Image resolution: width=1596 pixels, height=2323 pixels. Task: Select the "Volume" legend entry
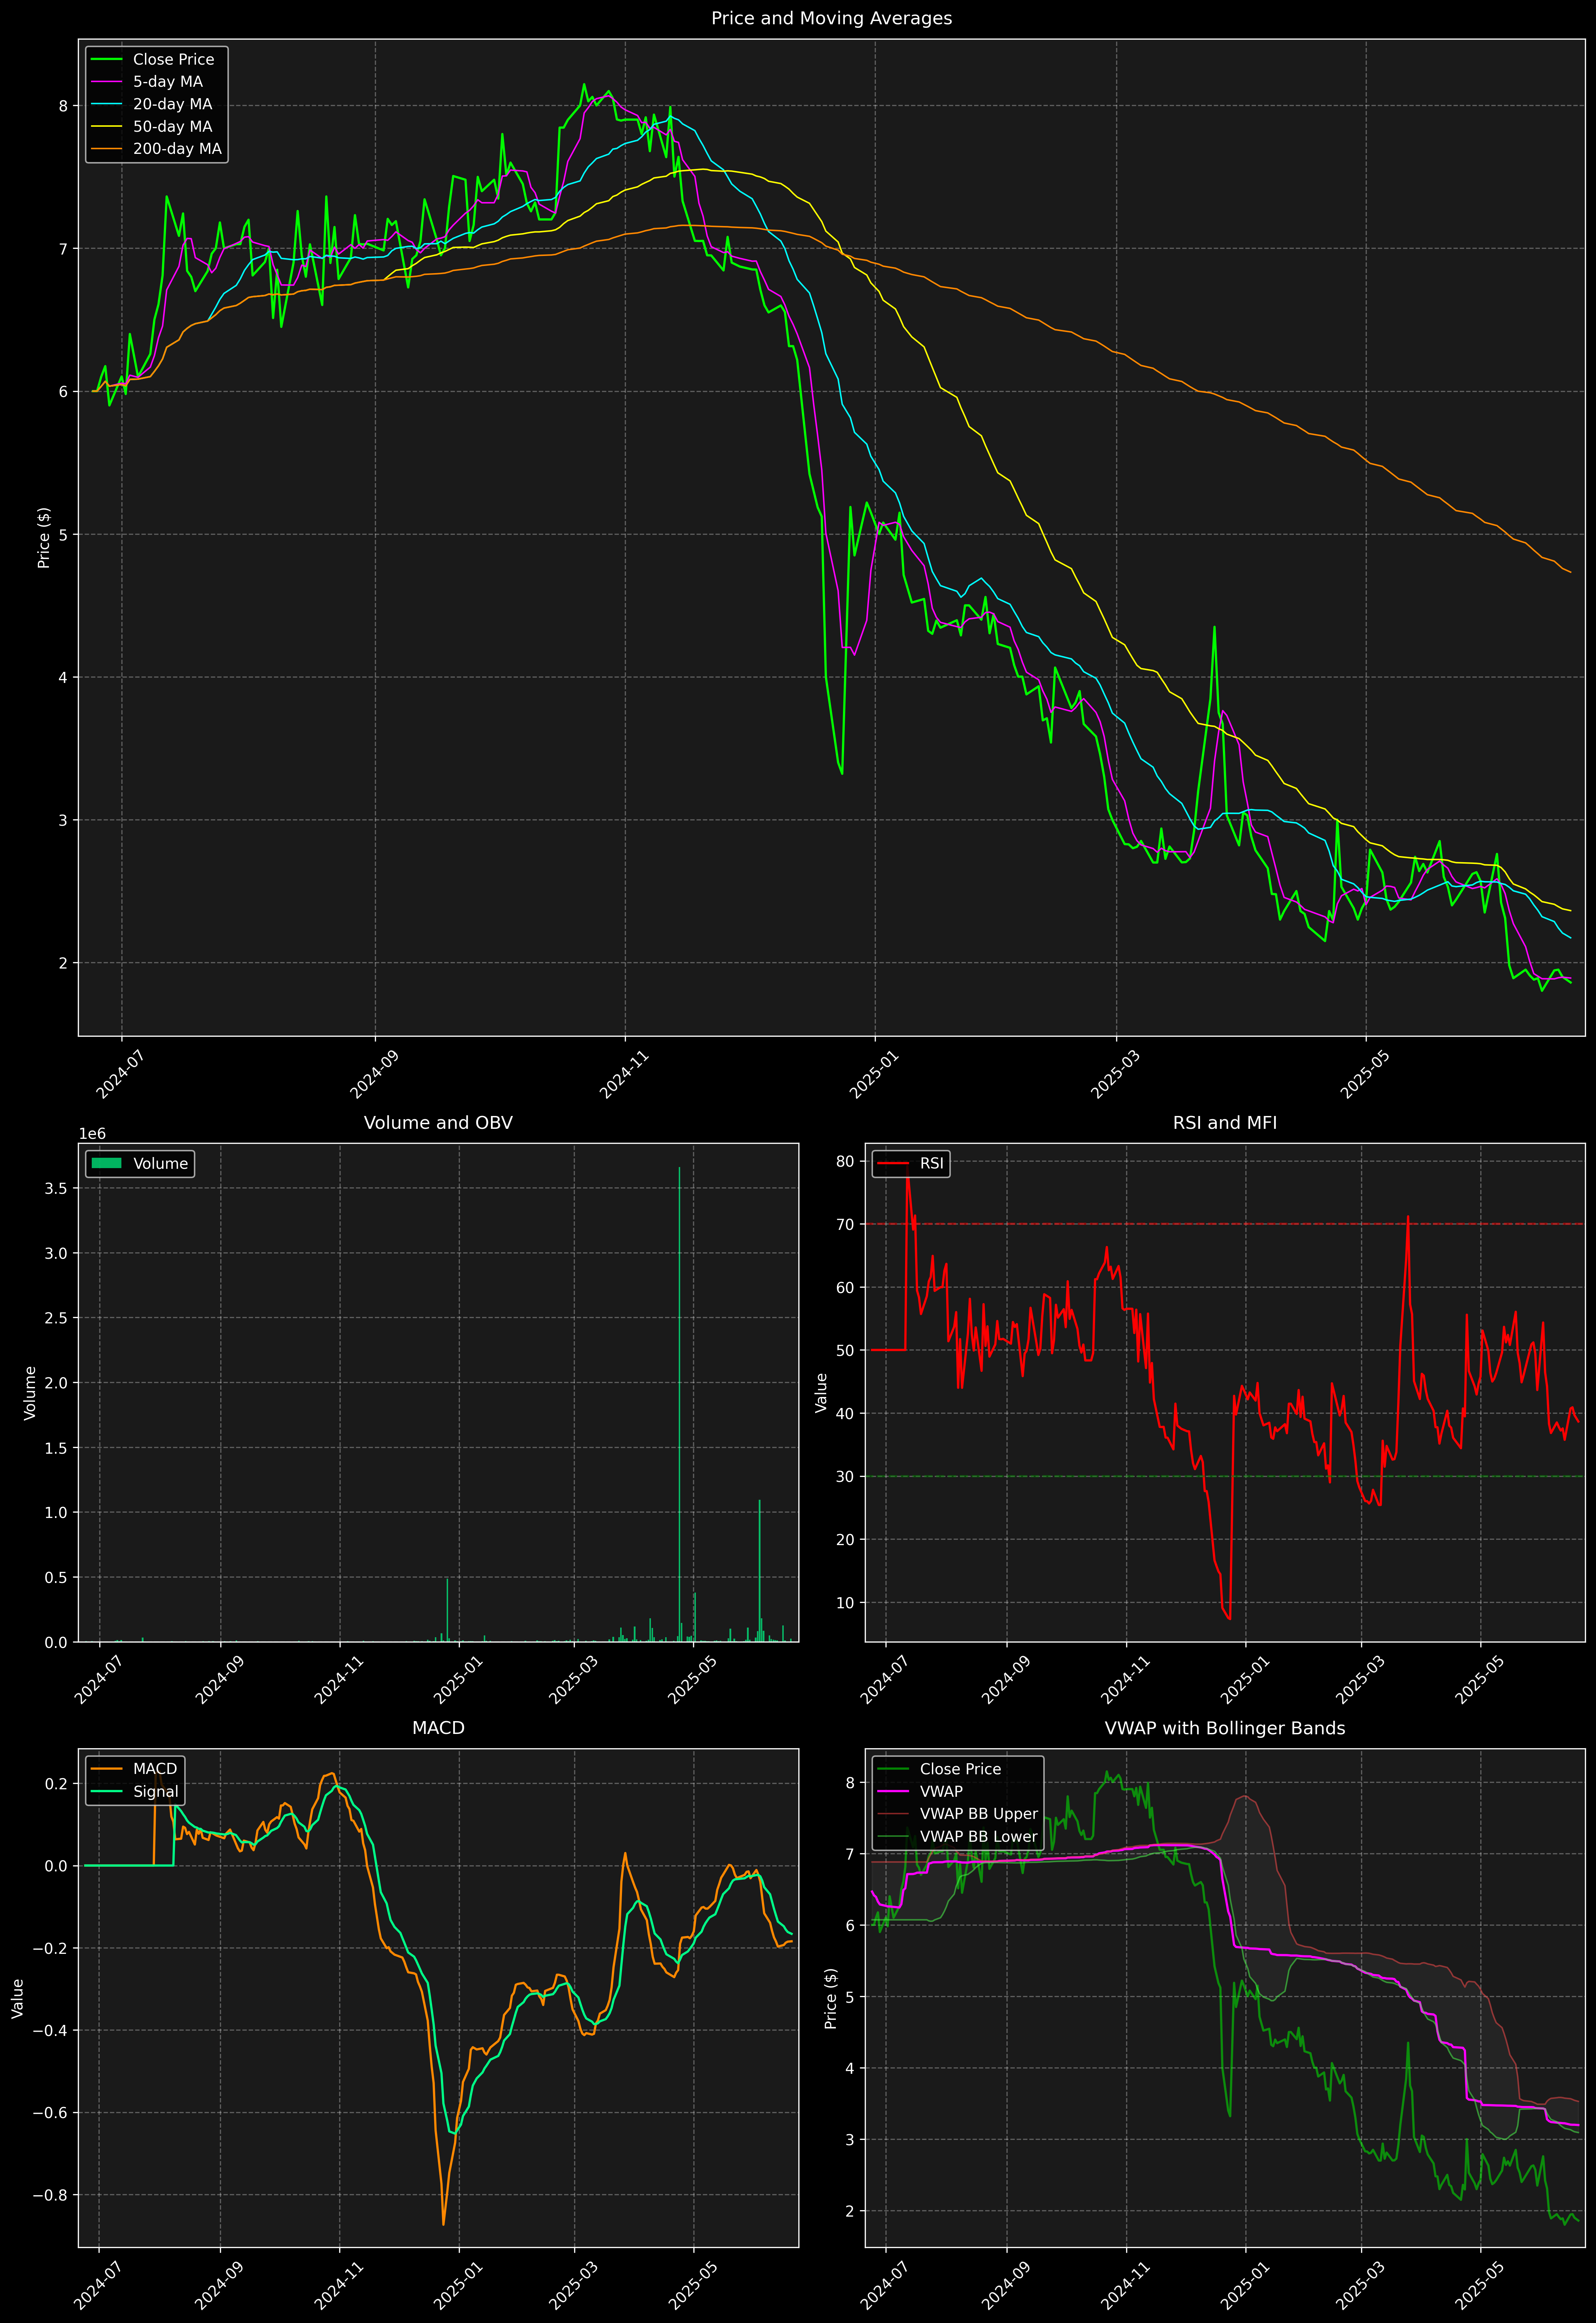[x=140, y=1163]
